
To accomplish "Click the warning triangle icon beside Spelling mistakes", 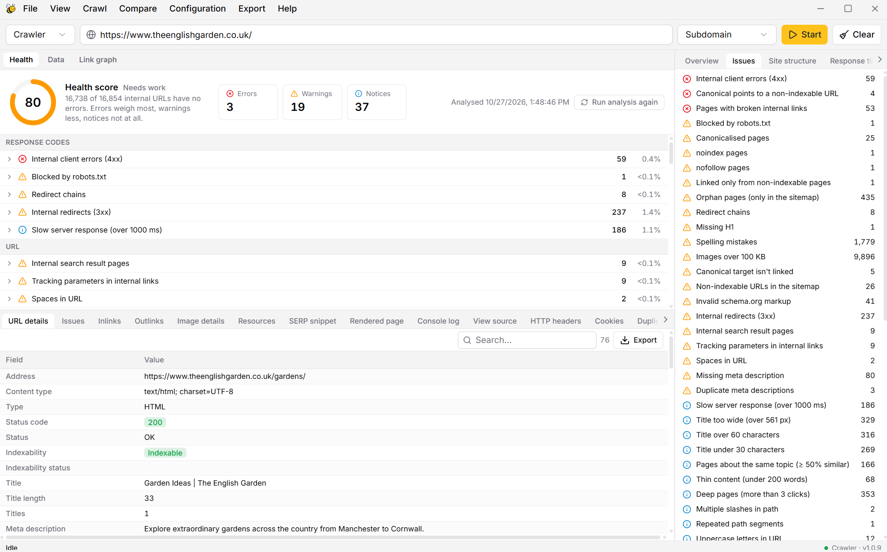I will pos(687,242).
